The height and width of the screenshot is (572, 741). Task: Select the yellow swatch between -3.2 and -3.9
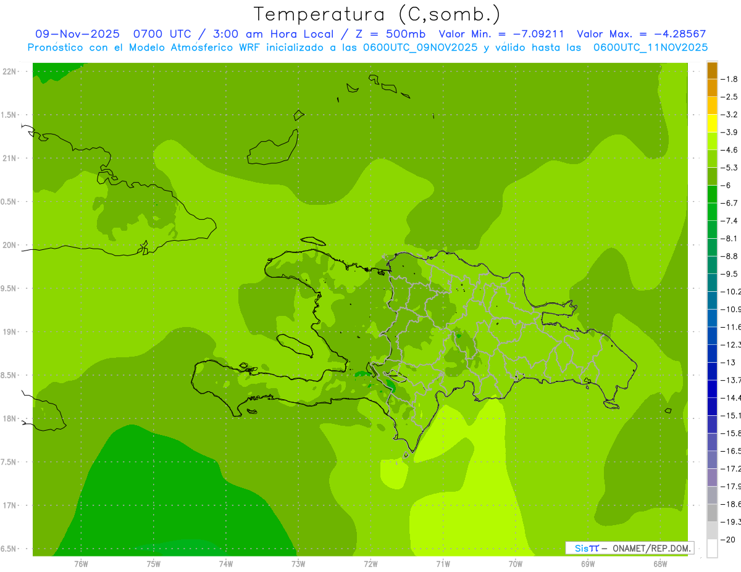[712, 123]
